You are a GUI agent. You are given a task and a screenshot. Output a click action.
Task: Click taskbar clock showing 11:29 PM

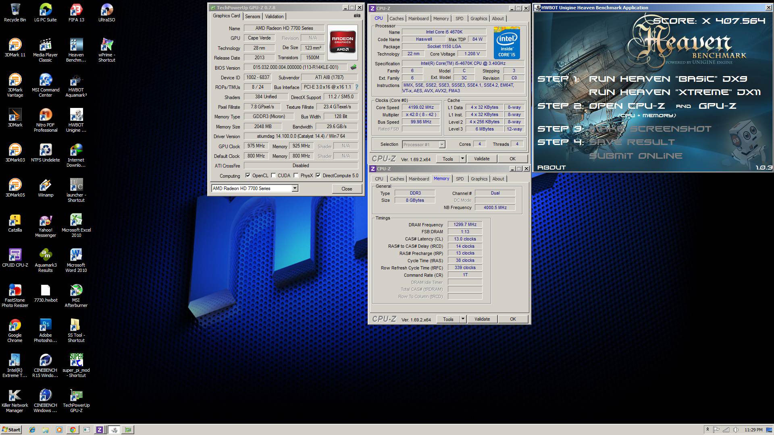tap(753, 430)
